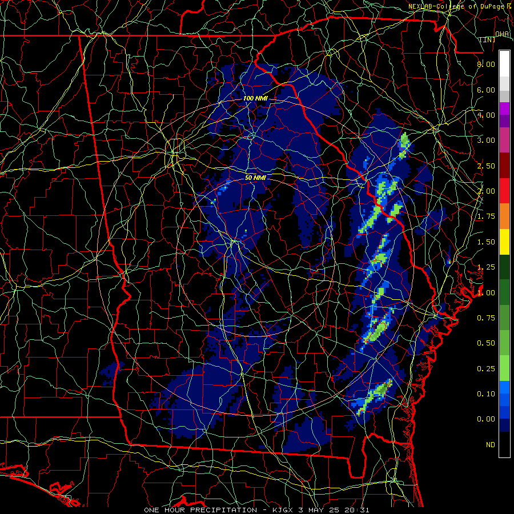
Task: Click the 6.00 legend value
Action: 486,90
